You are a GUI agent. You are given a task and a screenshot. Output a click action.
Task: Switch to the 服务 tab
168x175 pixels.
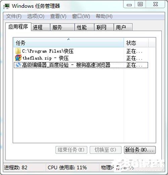(x=62, y=27)
